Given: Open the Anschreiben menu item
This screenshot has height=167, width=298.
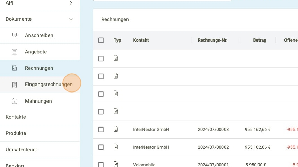Looking at the screenshot, I should click(40, 35).
